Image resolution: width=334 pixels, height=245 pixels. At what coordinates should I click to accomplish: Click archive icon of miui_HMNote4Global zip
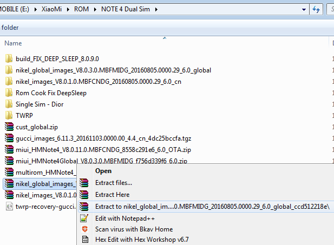(9, 161)
